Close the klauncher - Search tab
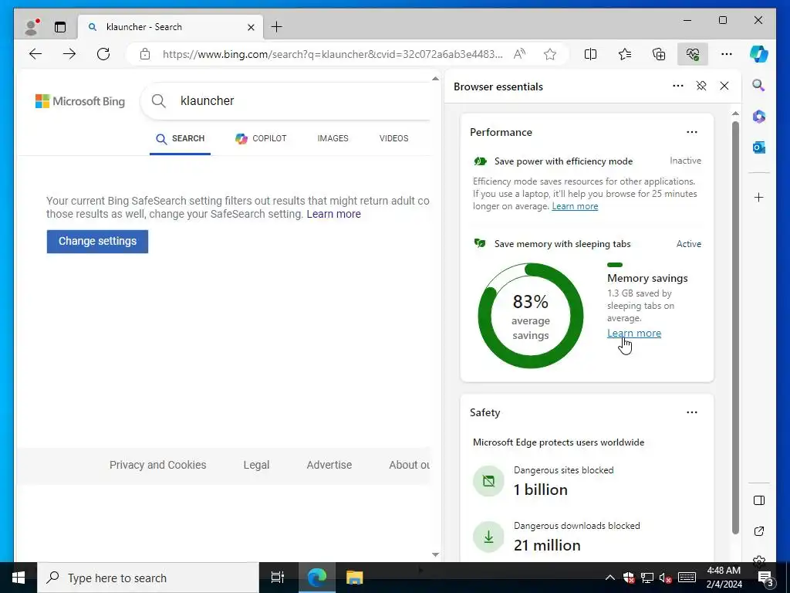 (251, 27)
